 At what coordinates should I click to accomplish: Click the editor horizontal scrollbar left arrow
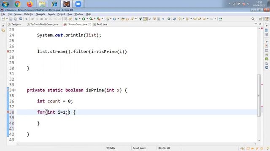click(18, 144)
